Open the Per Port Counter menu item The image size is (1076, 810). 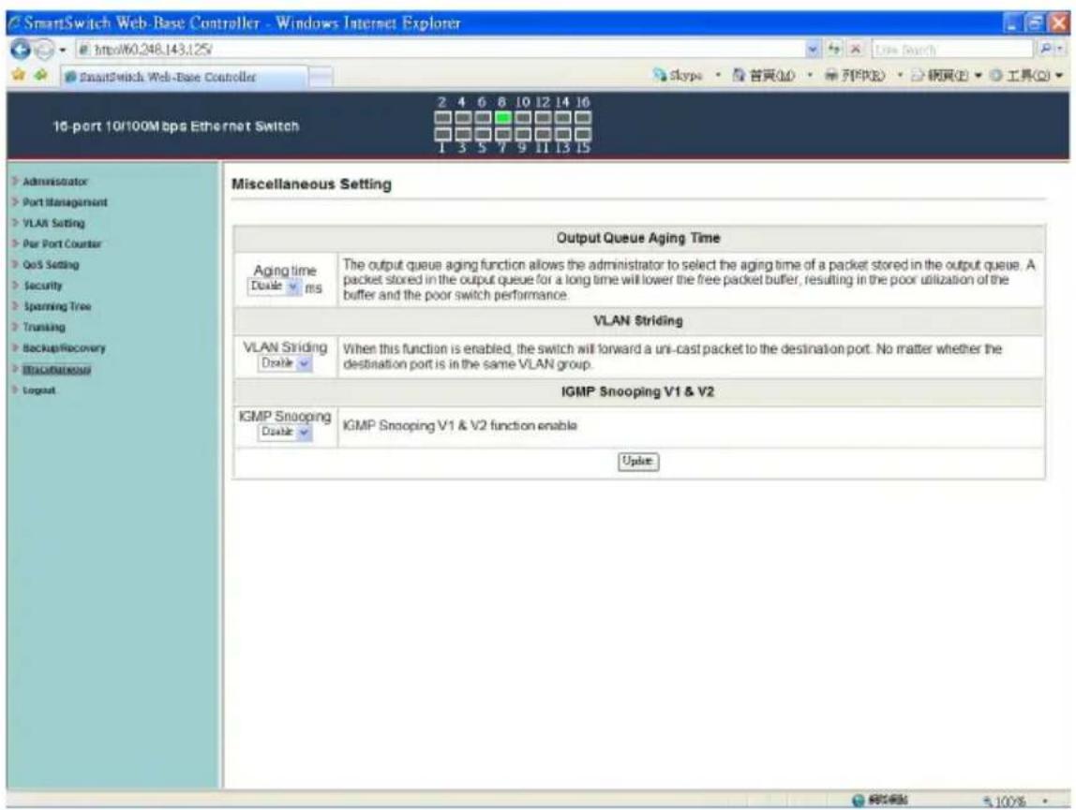(62, 244)
